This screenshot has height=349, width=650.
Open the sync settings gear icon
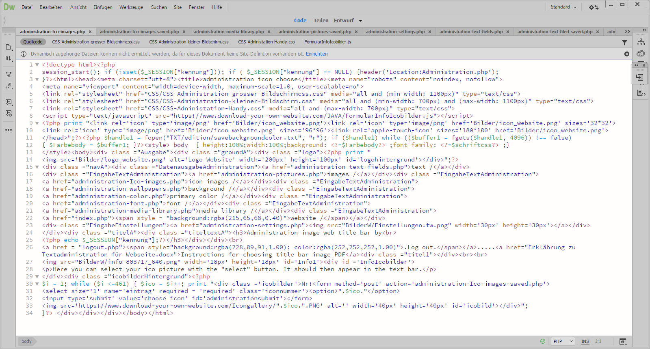(594, 7)
